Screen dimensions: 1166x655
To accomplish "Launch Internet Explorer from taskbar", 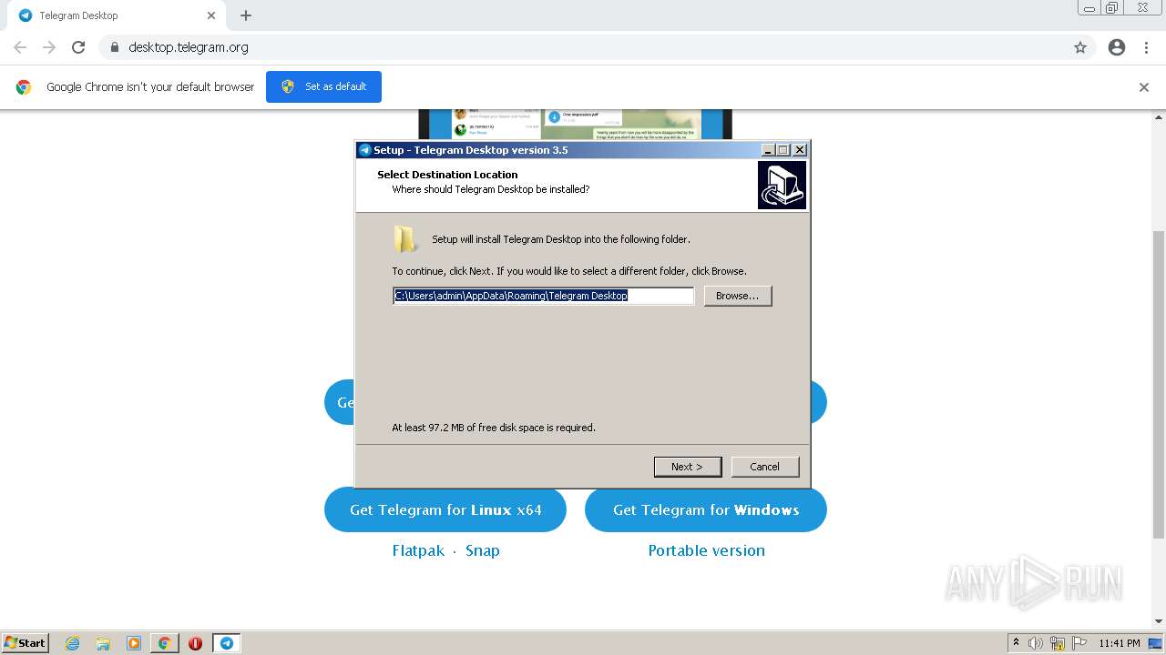I will pos(73,643).
